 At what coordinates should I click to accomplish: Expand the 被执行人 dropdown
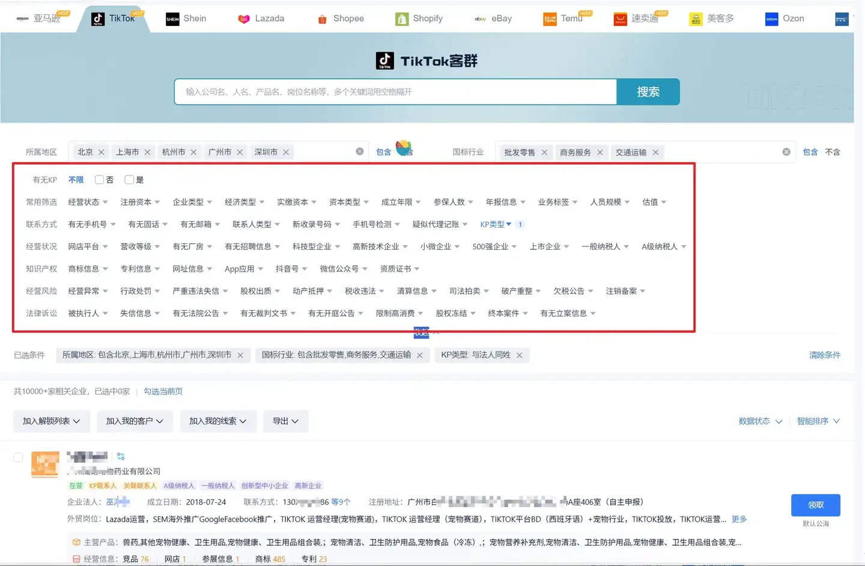point(88,313)
